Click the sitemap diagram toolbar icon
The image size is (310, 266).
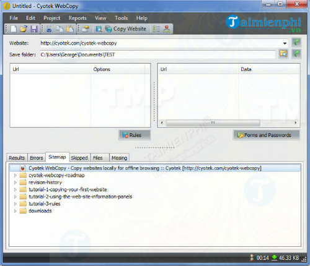coord(167,29)
